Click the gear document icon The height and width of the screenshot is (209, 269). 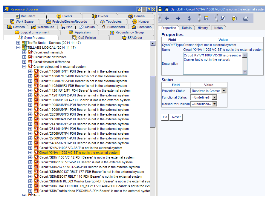tap(234, 19)
